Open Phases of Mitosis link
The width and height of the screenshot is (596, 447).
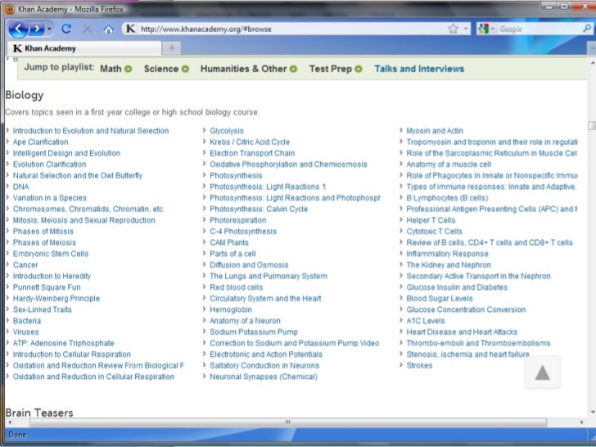[43, 232]
